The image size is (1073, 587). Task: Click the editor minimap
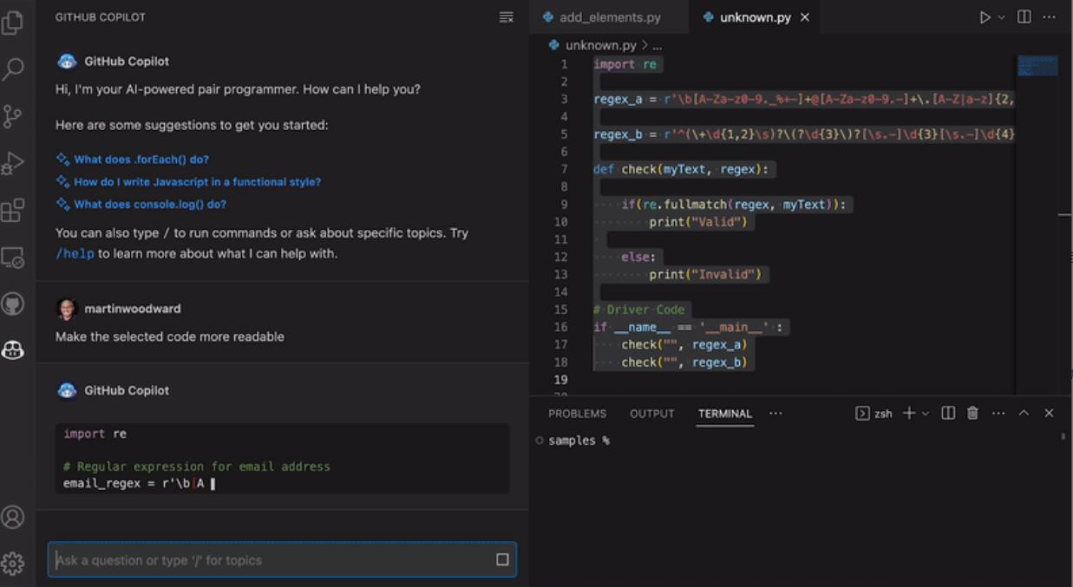tap(1037, 66)
